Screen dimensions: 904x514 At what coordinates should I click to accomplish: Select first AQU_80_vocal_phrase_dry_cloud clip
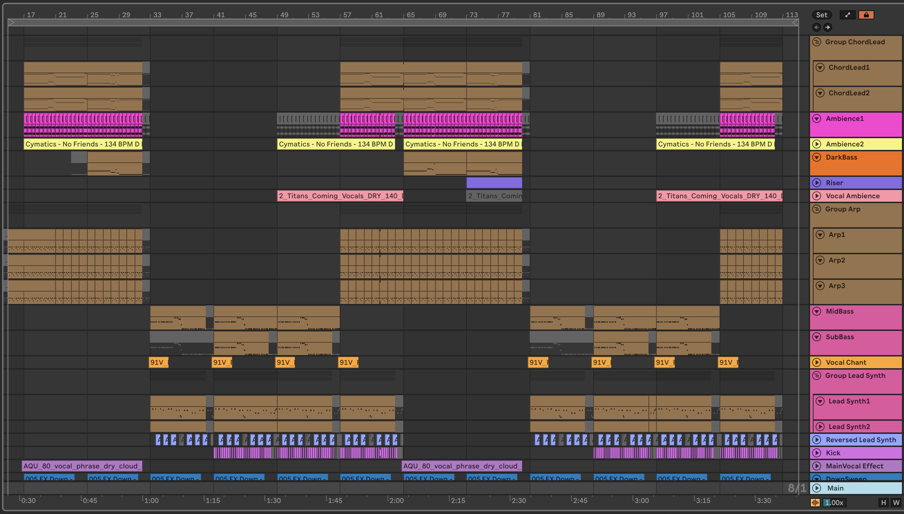82,466
